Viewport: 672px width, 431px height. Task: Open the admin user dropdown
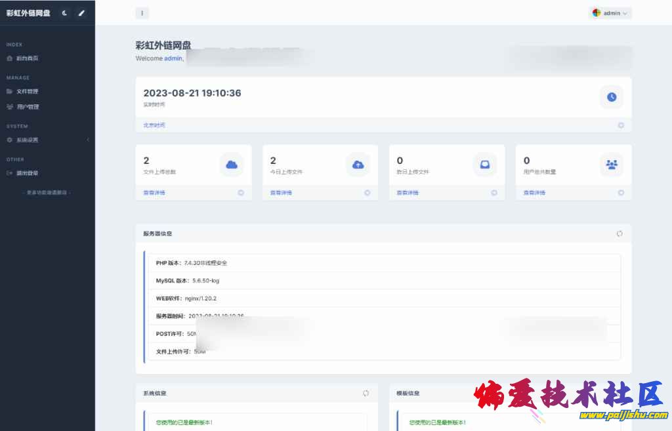[x=610, y=13]
